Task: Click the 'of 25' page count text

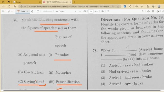Action: [x=96, y=11]
